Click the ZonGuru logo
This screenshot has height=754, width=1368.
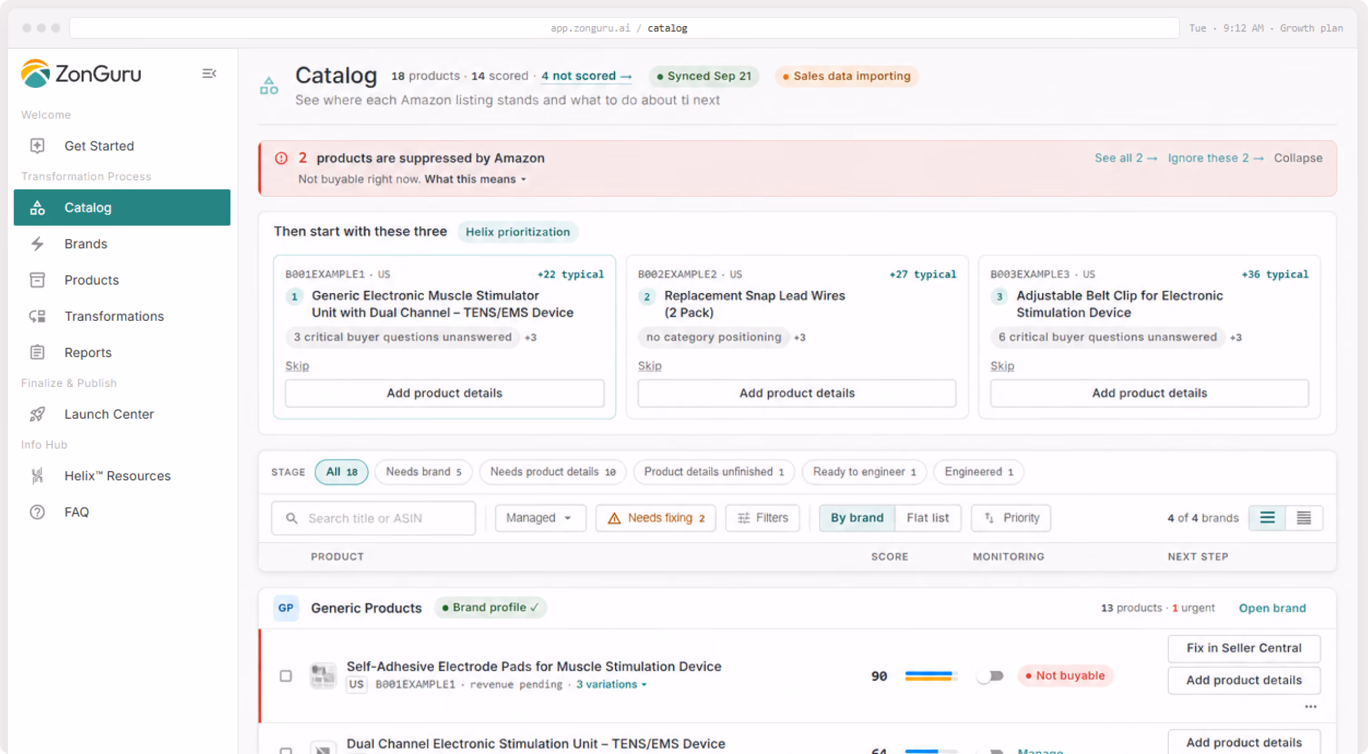tap(81, 73)
